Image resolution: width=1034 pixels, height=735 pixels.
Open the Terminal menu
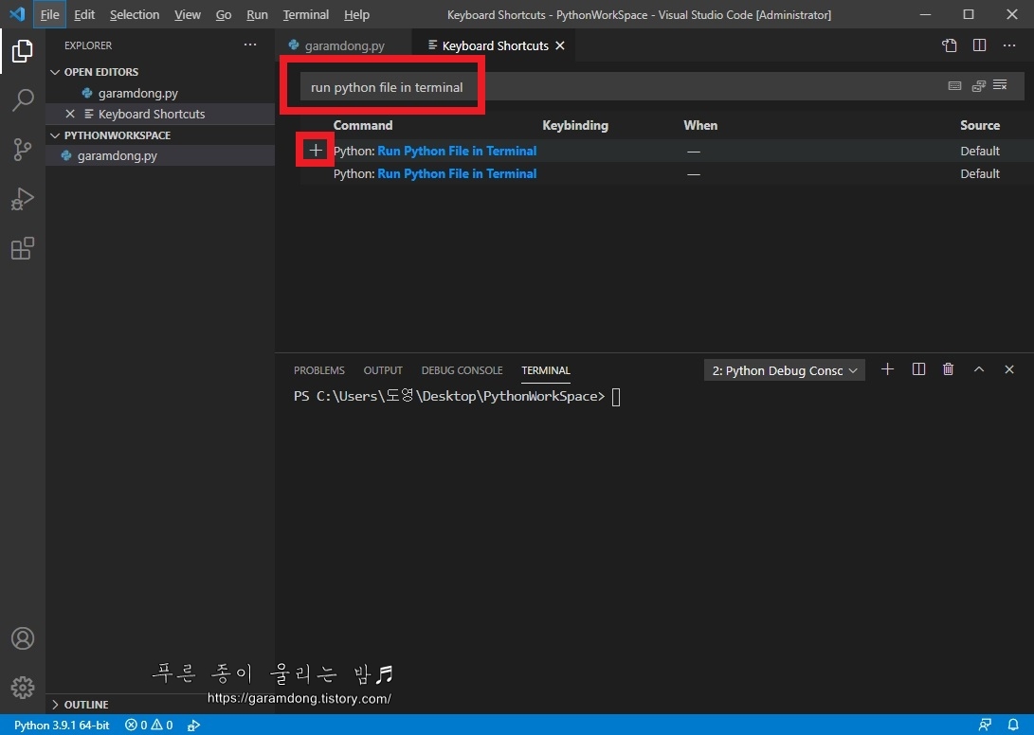point(305,14)
